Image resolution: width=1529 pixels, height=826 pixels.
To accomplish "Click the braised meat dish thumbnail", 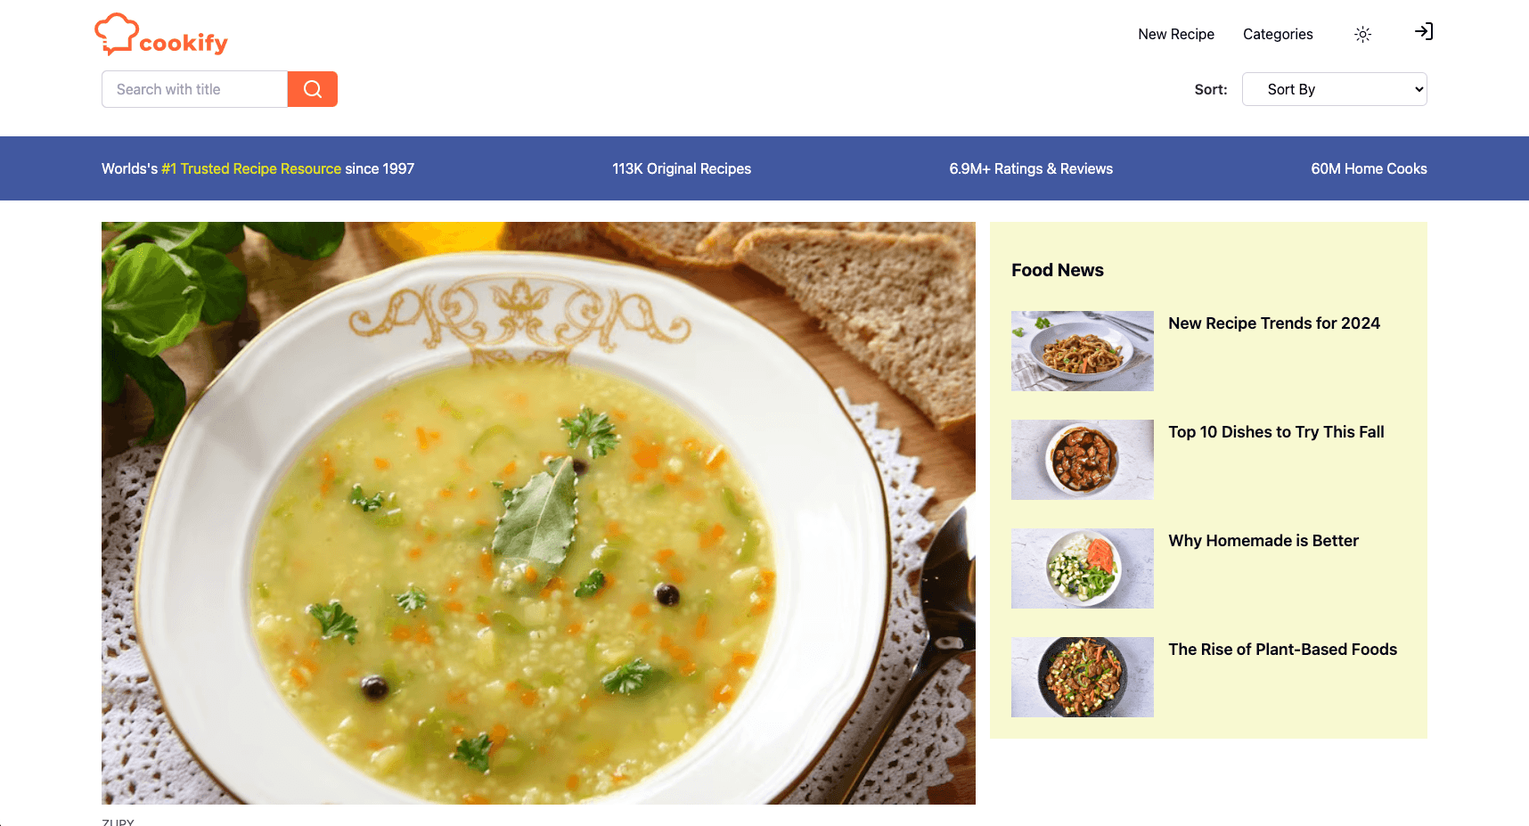I will point(1083,460).
